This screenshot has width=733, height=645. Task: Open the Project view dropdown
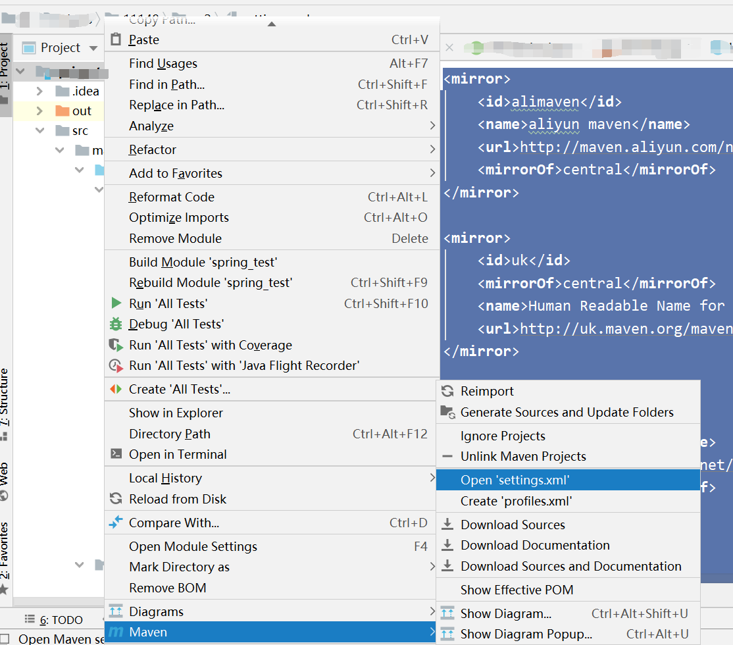[93, 48]
